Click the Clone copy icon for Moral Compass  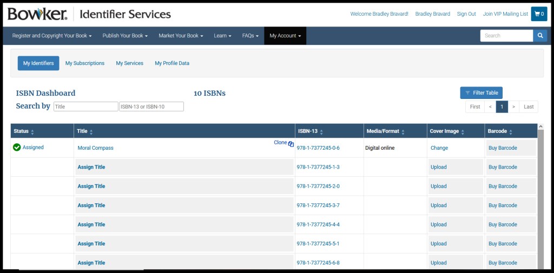[291, 144]
